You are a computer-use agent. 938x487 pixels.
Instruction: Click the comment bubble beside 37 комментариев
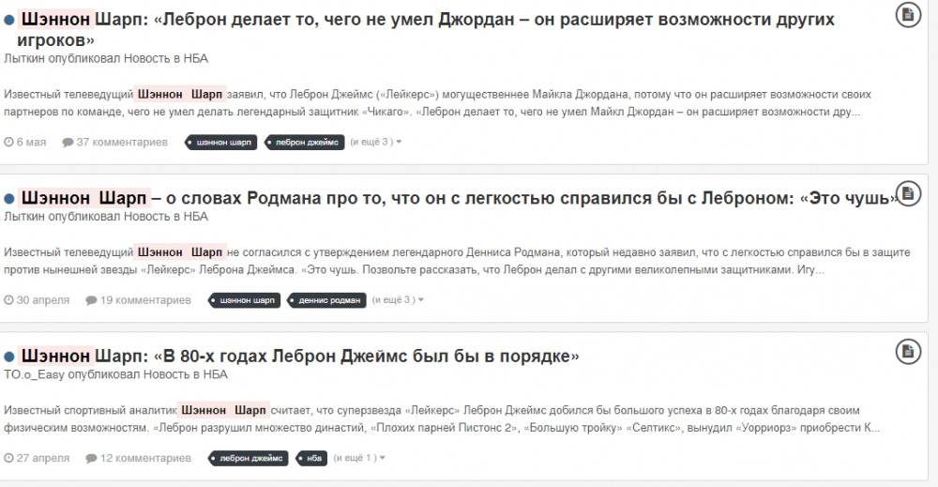68,143
